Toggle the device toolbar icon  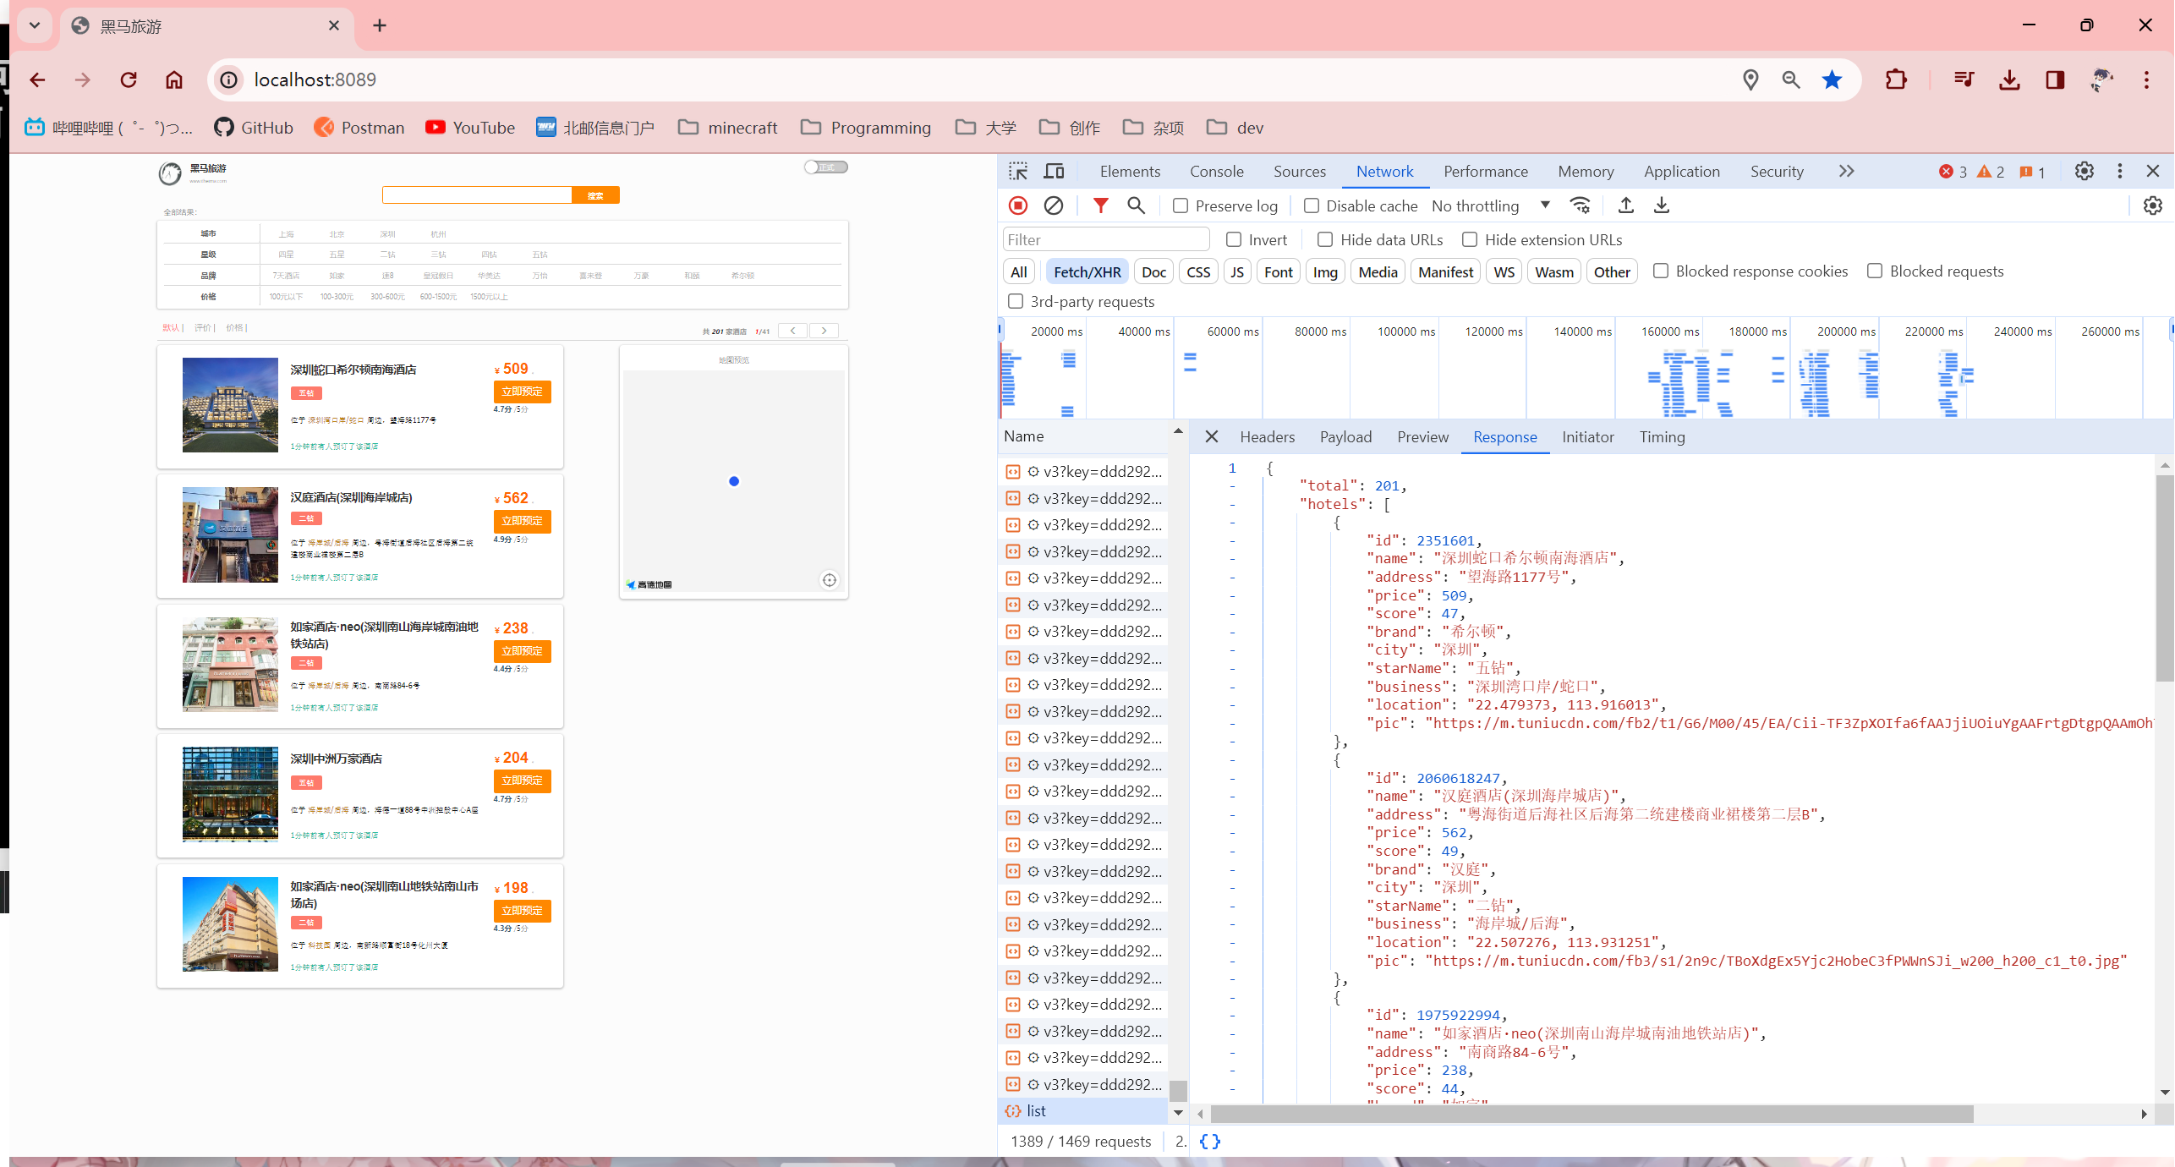tap(1054, 172)
